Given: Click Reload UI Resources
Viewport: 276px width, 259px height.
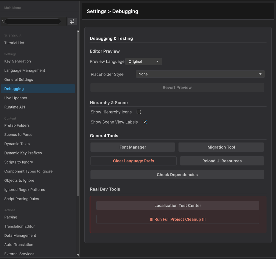Looking at the screenshot, I should pos(222,161).
